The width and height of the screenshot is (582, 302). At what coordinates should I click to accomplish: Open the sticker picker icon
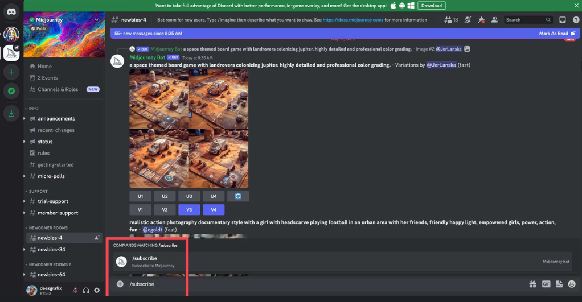coord(559,284)
